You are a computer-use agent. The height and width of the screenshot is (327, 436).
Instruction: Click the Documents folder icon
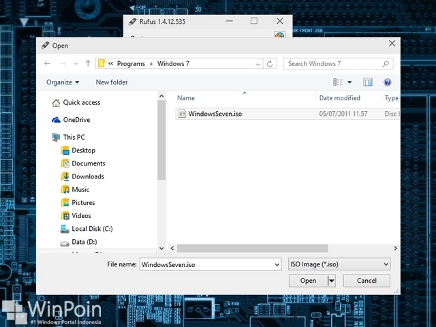(65, 163)
